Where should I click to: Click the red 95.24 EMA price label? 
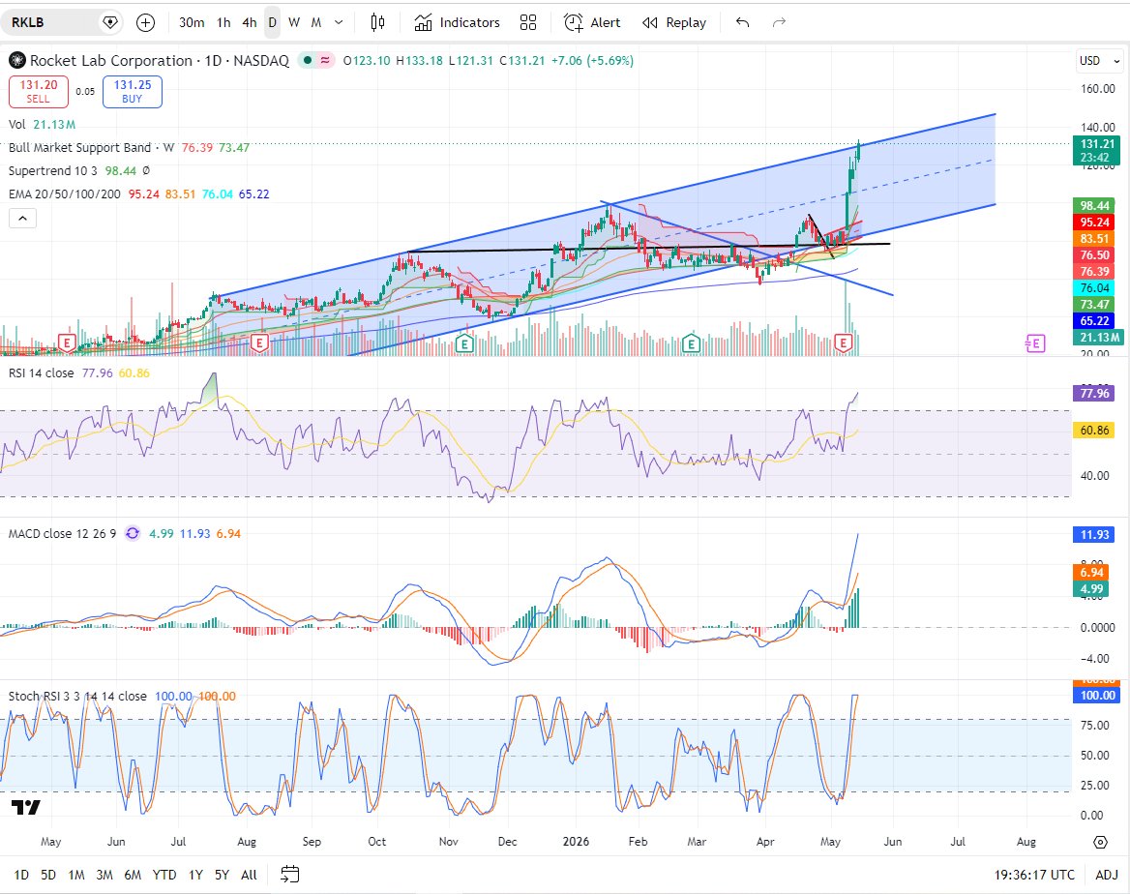click(1094, 223)
